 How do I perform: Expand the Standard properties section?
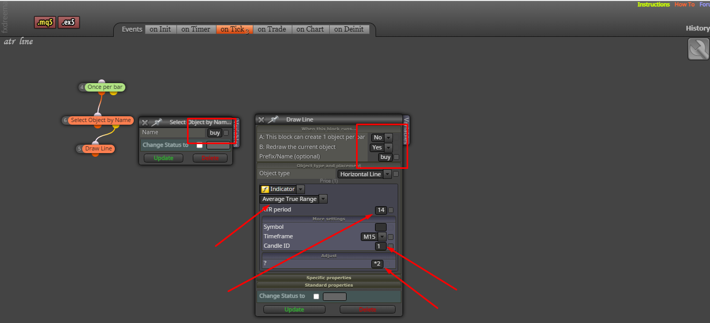pos(329,285)
